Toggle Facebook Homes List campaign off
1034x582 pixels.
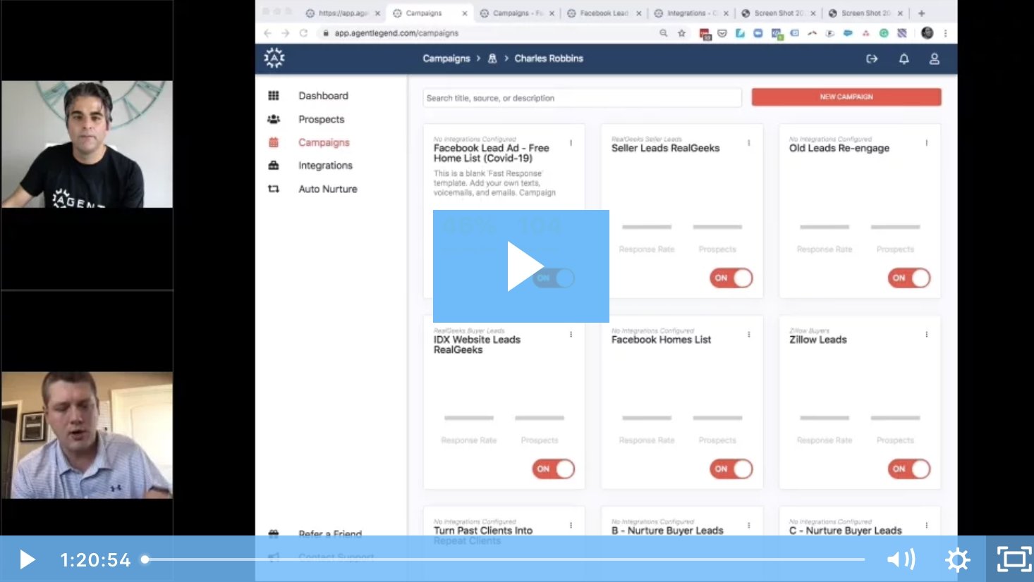(731, 469)
